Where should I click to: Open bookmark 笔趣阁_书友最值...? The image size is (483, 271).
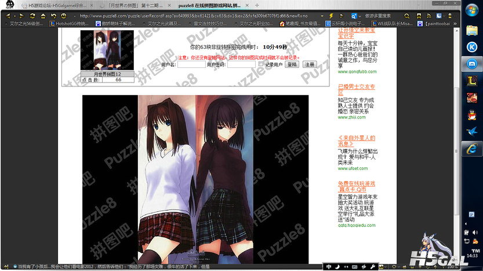pyautogui.click(x=300, y=23)
